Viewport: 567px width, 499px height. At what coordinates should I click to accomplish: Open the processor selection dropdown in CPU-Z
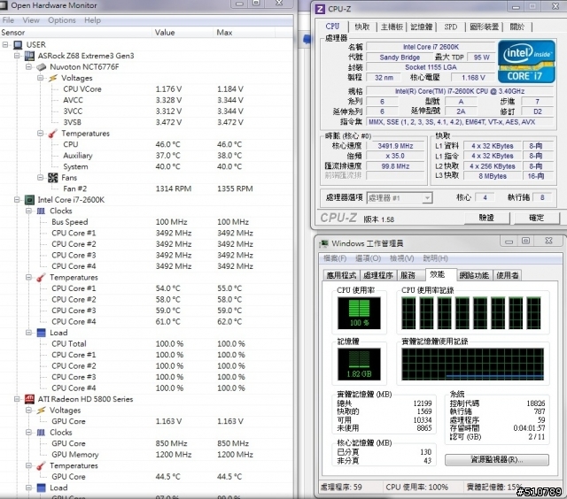[x=427, y=198]
